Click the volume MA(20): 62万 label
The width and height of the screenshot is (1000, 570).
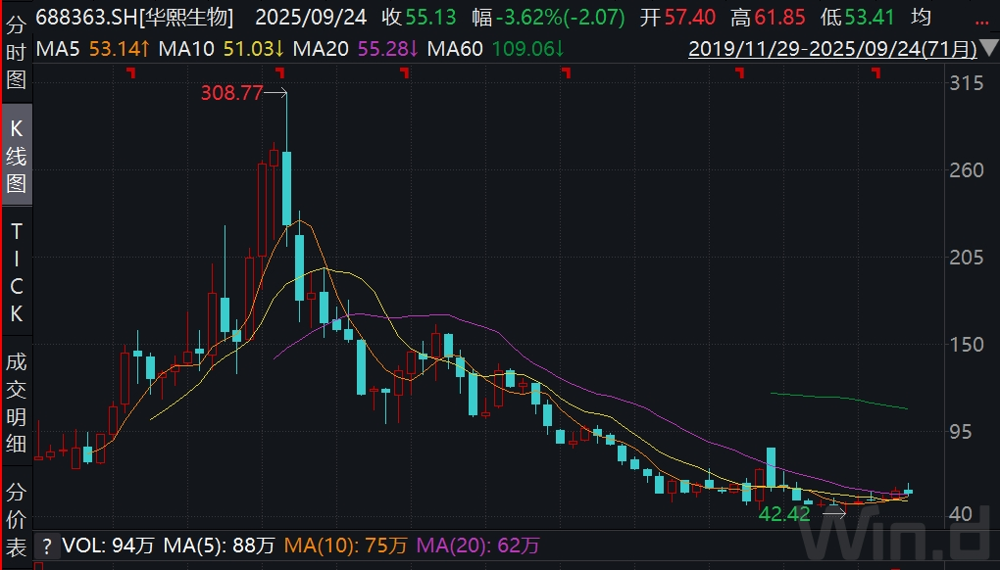[477, 546]
